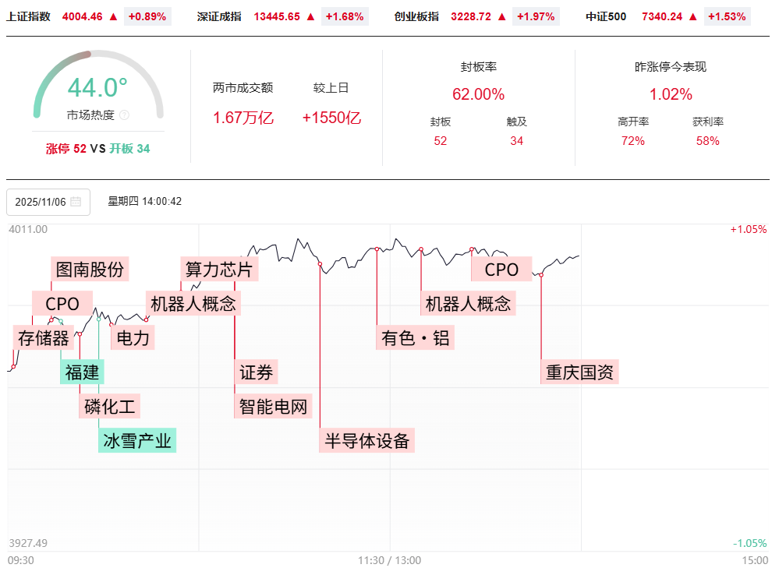Screen dimensions: 779x575
Task: Open the 算力芯片 chart label
Action: 219,270
